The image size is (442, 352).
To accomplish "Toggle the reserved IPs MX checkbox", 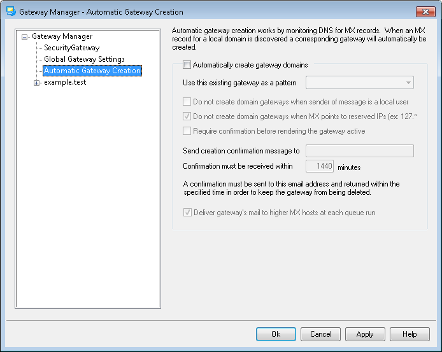I will pos(187,116).
